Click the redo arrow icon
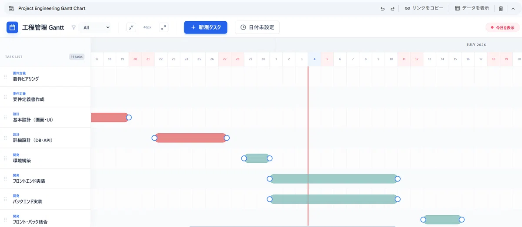 pos(392,8)
